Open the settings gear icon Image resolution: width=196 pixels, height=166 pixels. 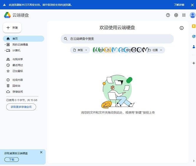click(x=176, y=15)
